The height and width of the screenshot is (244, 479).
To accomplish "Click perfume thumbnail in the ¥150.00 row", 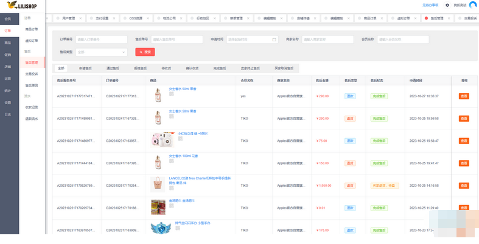I will coord(158,163).
